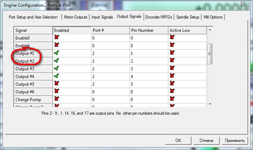Select the Pin Number cell for Output #6
This screenshot has width=253, height=150.
coord(149,92)
